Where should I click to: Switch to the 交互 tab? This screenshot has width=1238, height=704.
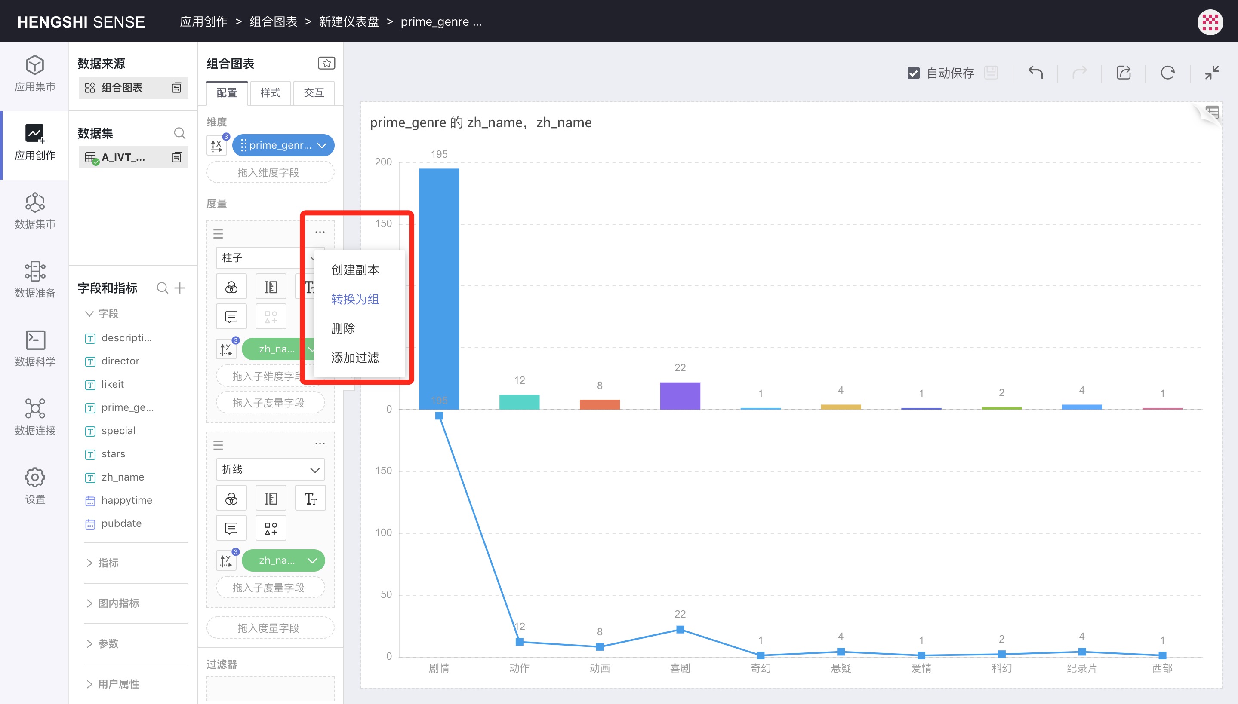tap(314, 93)
